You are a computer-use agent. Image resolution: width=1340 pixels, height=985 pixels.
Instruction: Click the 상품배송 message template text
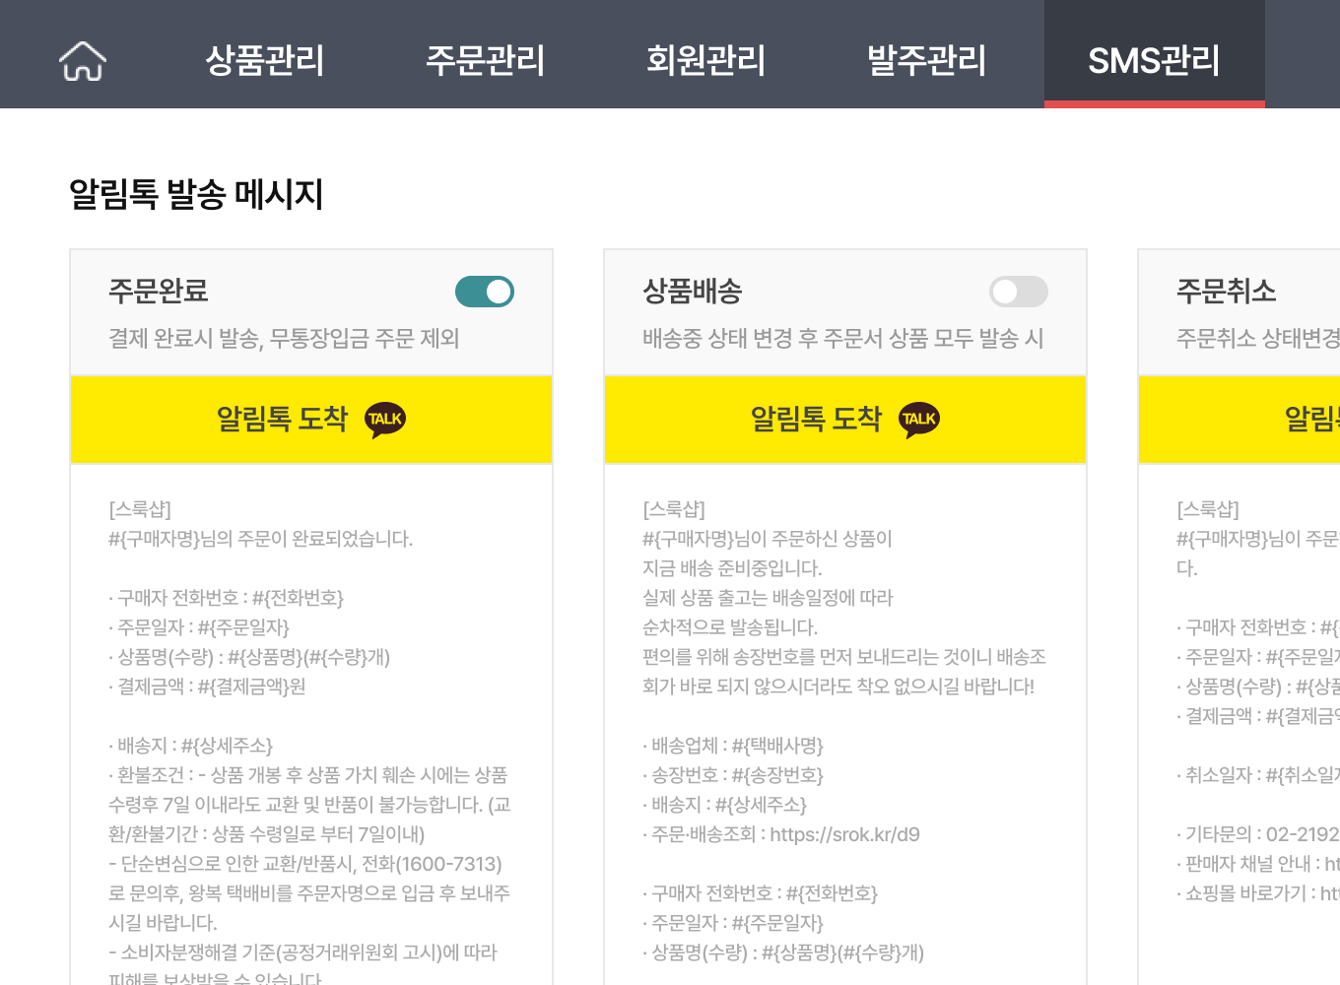coord(845,689)
